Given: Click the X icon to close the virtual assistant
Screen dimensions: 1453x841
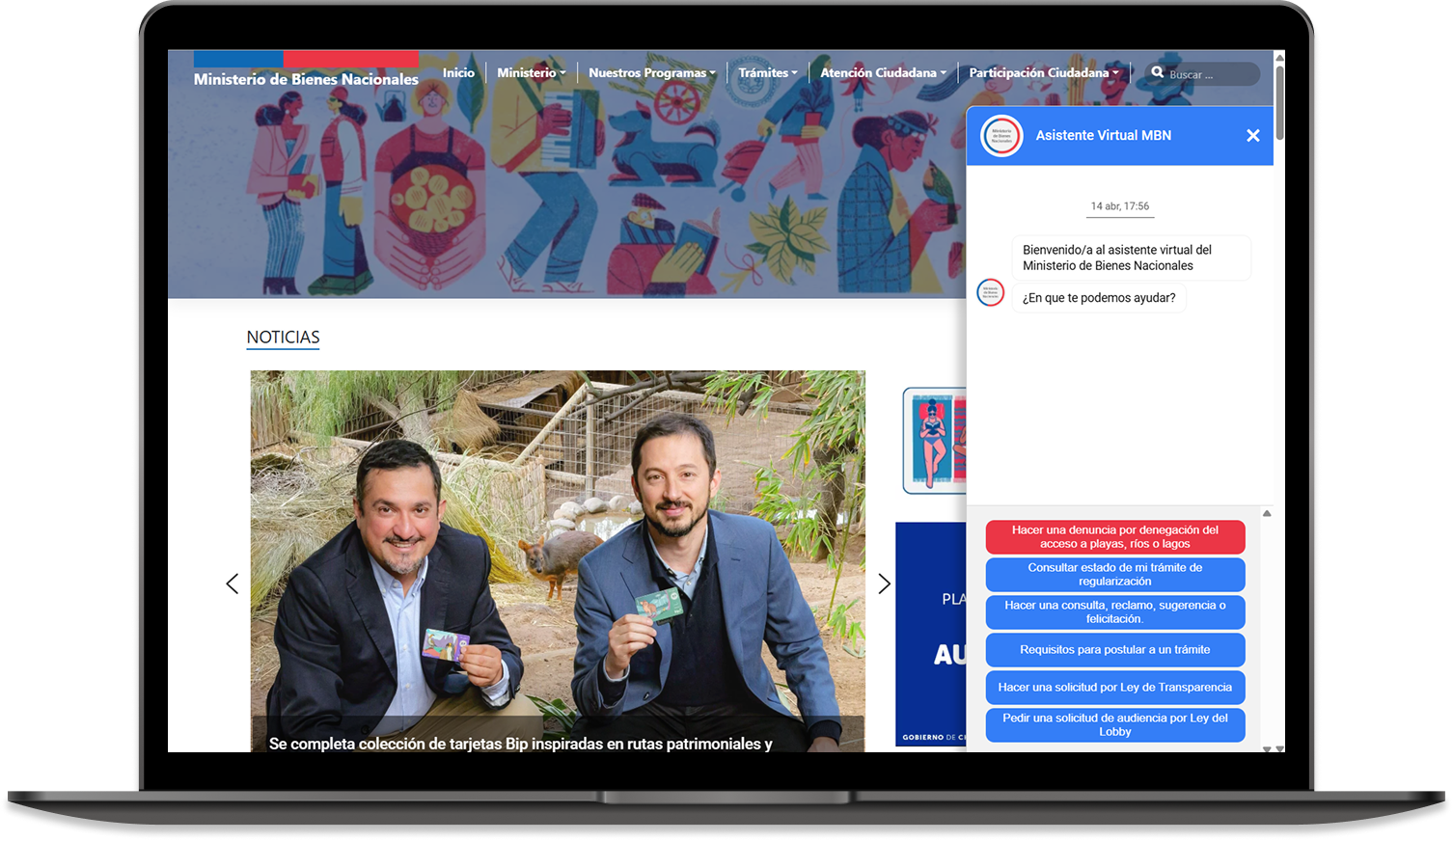Looking at the screenshot, I should [x=1252, y=135].
